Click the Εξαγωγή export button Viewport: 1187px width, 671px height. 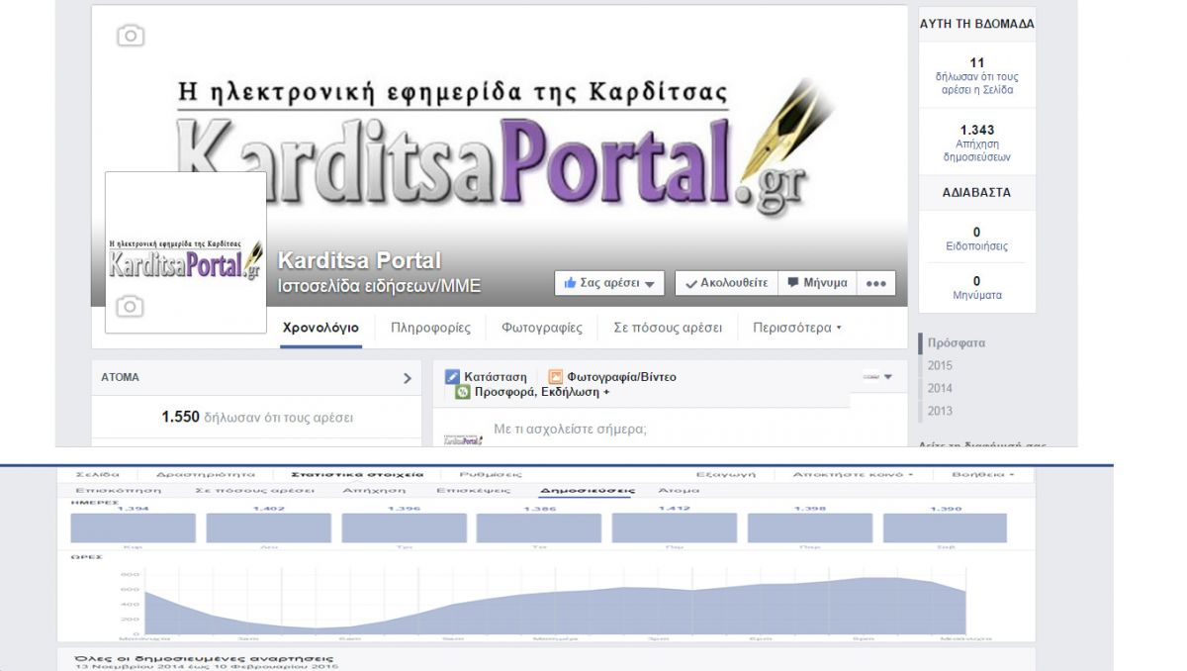tap(725, 474)
